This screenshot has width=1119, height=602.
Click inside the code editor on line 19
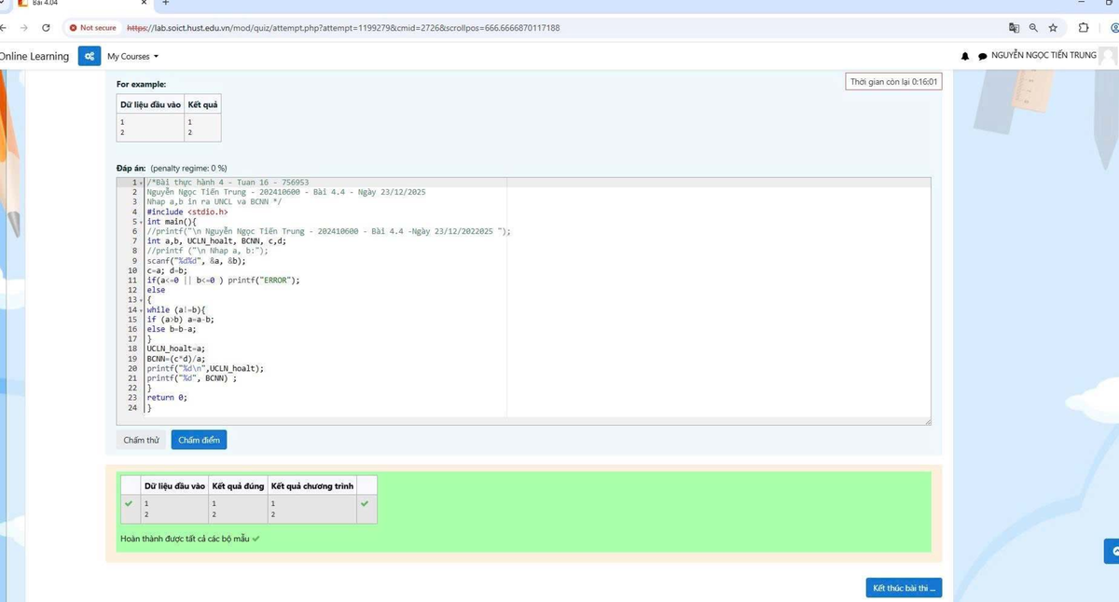(280, 359)
